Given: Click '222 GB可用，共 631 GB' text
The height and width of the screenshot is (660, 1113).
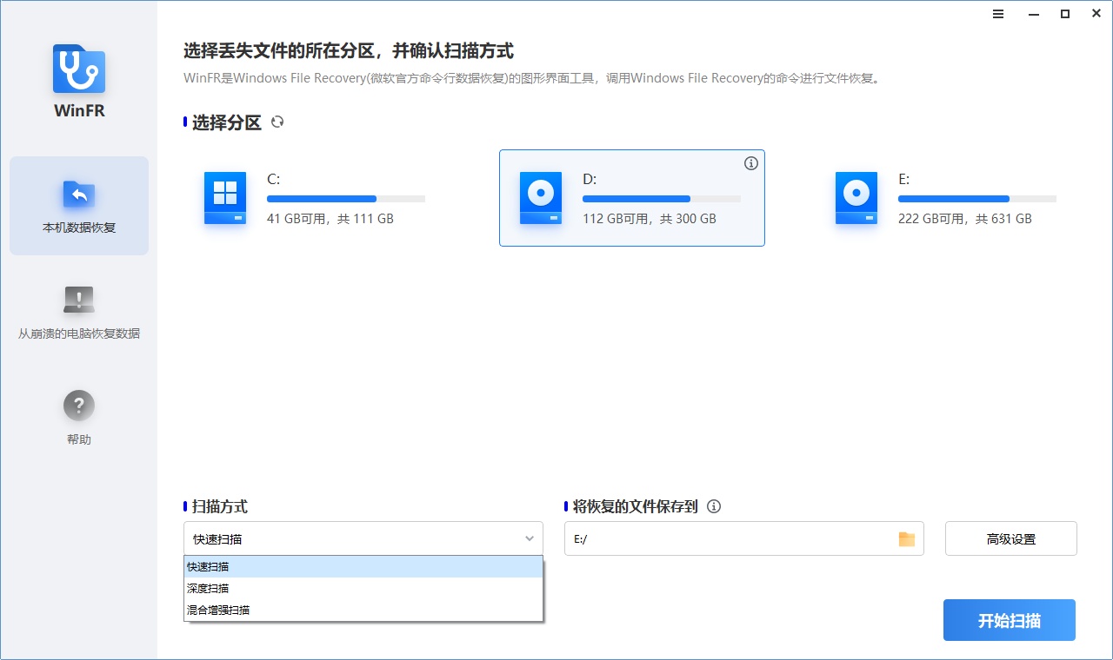Looking at the screenshot, I should [x=965, y=219].
